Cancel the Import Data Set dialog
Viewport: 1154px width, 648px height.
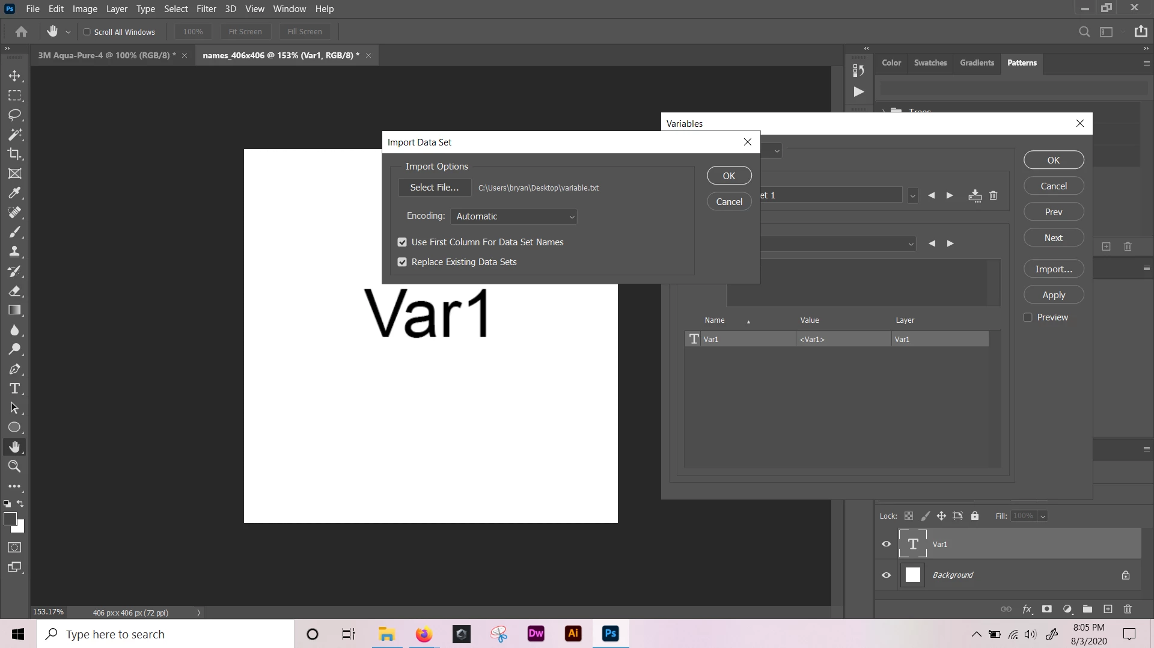(729, 201)
